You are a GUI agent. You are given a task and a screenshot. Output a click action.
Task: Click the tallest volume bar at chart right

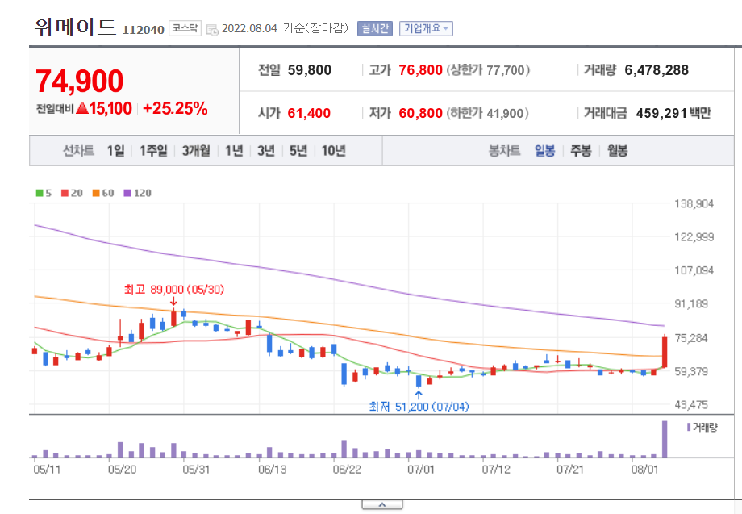665,439
